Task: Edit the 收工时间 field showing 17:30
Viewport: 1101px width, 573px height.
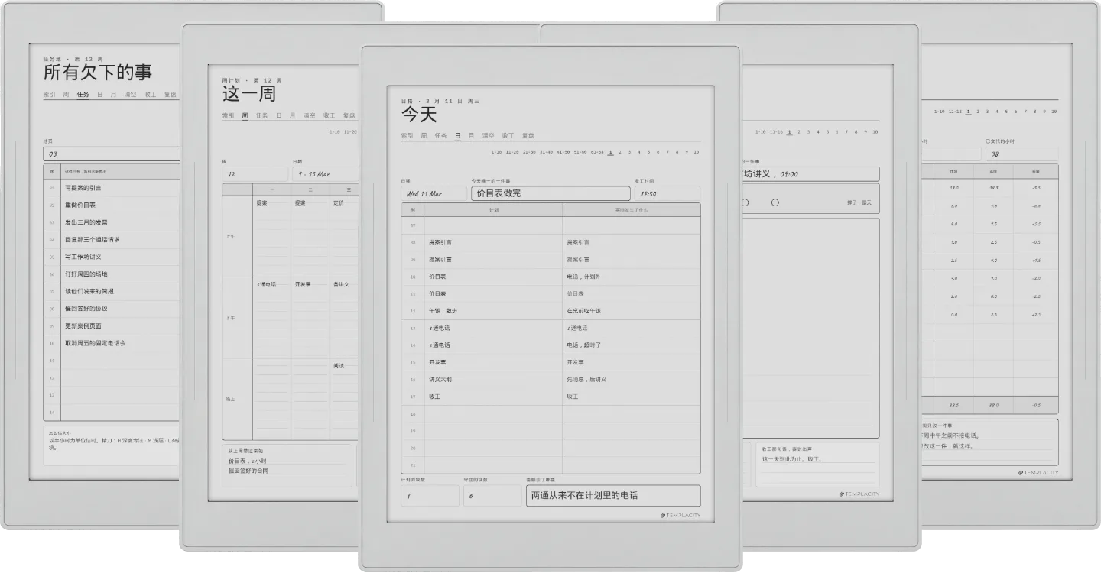Action: pos(667,193)
